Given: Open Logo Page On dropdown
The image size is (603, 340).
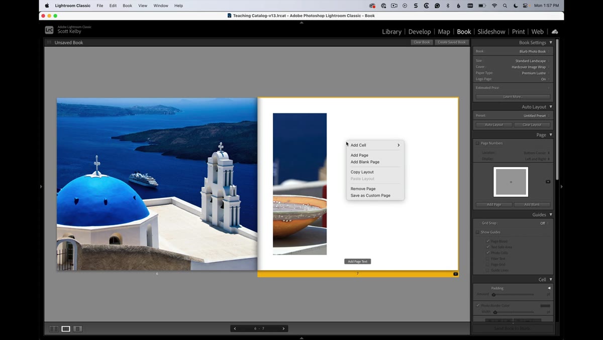Looking at the screenshot, I should (x=545, y=79).
